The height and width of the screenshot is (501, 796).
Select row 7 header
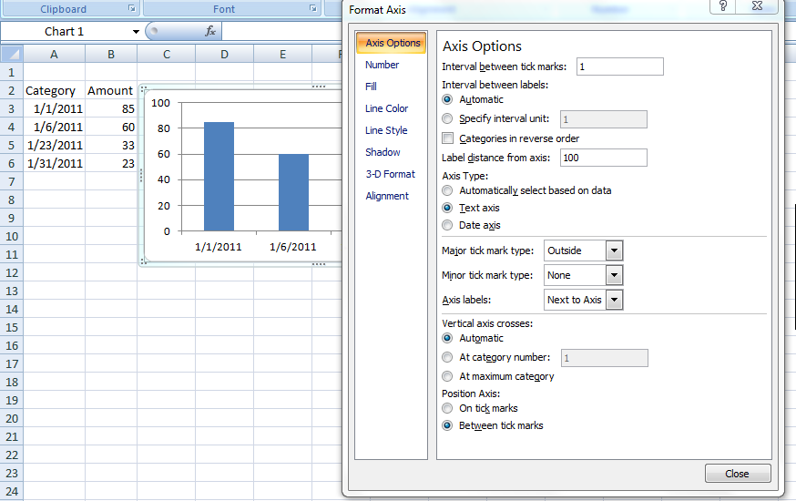(x=11, y=181)
